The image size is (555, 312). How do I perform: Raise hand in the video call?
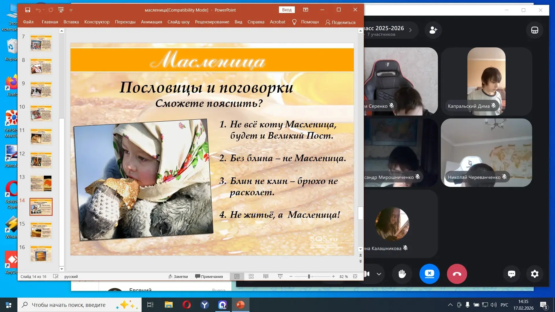point(402,274)
